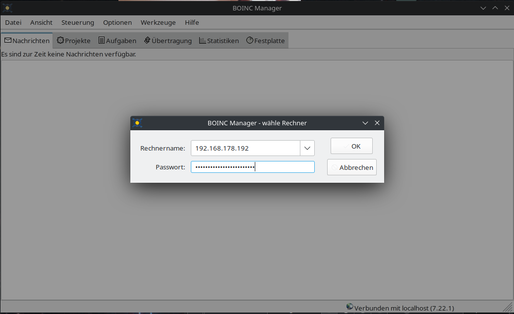The image size is (514, 314).
Task: Open the Optionen menu
Action: 117,22
